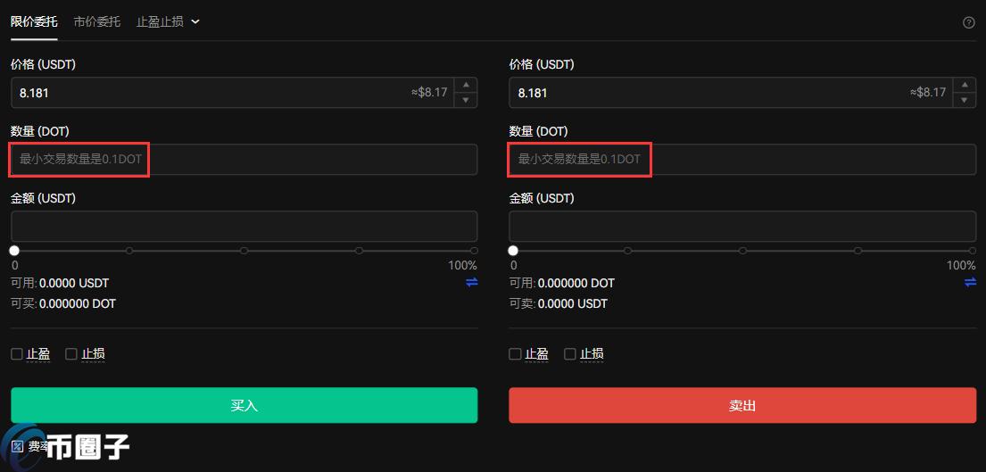Click the fee rate percent icon
The image size is (986, 472).
[x=17, y=446]
